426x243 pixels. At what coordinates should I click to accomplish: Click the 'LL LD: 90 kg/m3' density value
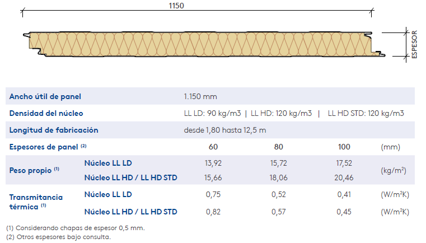coord(212,114)
